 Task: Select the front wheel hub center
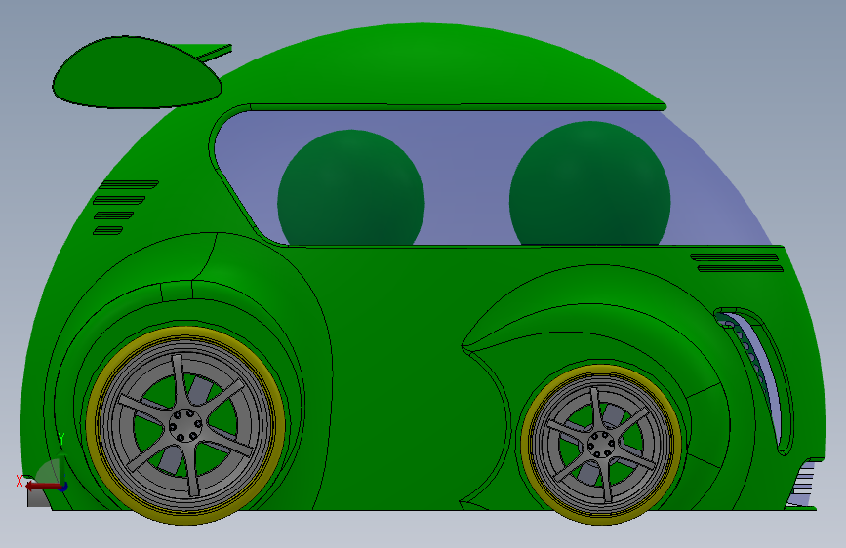(600, 445)
